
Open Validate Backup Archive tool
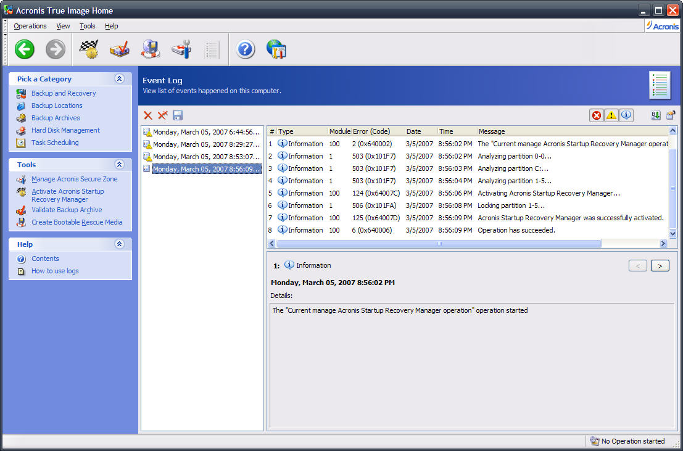[67, 210]
